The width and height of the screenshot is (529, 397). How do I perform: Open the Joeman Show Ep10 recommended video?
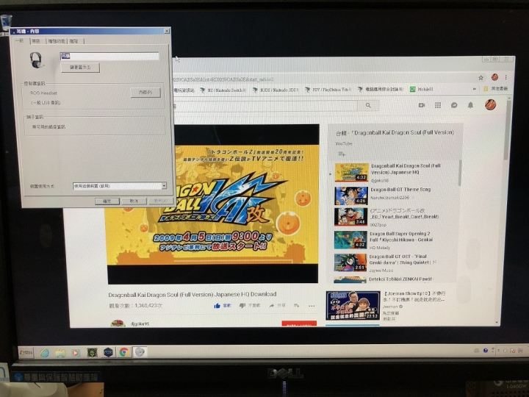pyautogui.click(x=387, y=306)
